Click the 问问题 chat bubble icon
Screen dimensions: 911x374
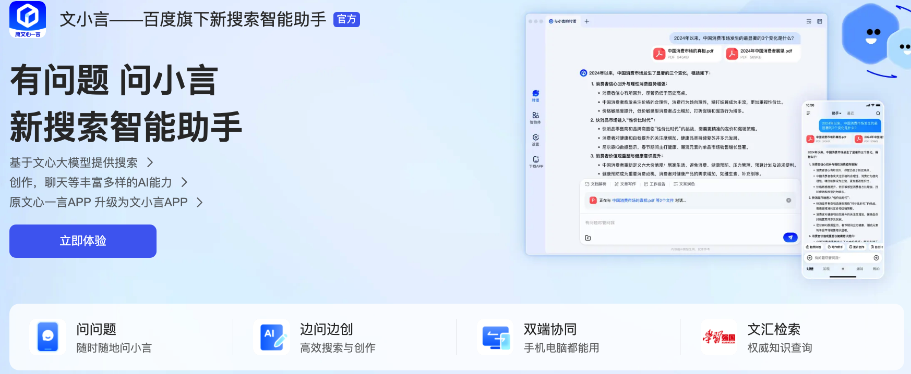(x=47, y=337)
